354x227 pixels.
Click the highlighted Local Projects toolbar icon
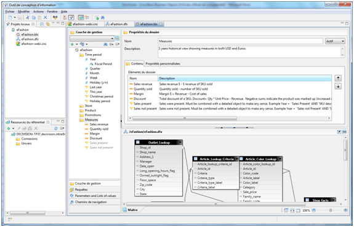(x=71, y=17)
